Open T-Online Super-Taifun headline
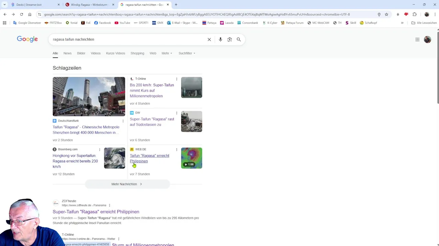 pos(152,91)
